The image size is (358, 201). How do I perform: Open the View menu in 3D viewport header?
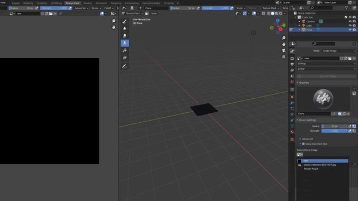pyautogui.click(x=154, y=13)
